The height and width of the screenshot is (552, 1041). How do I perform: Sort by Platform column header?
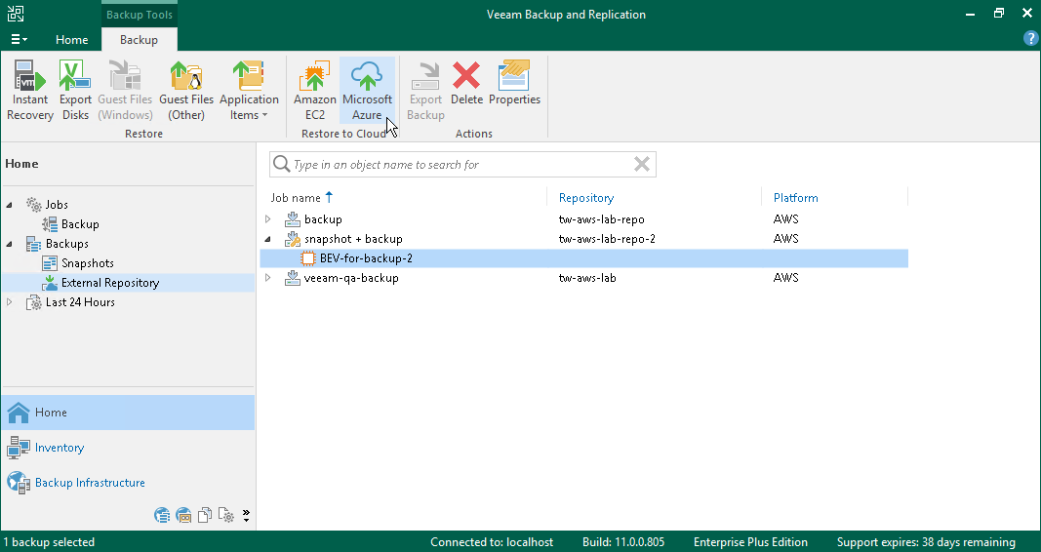tap(795, 198)
